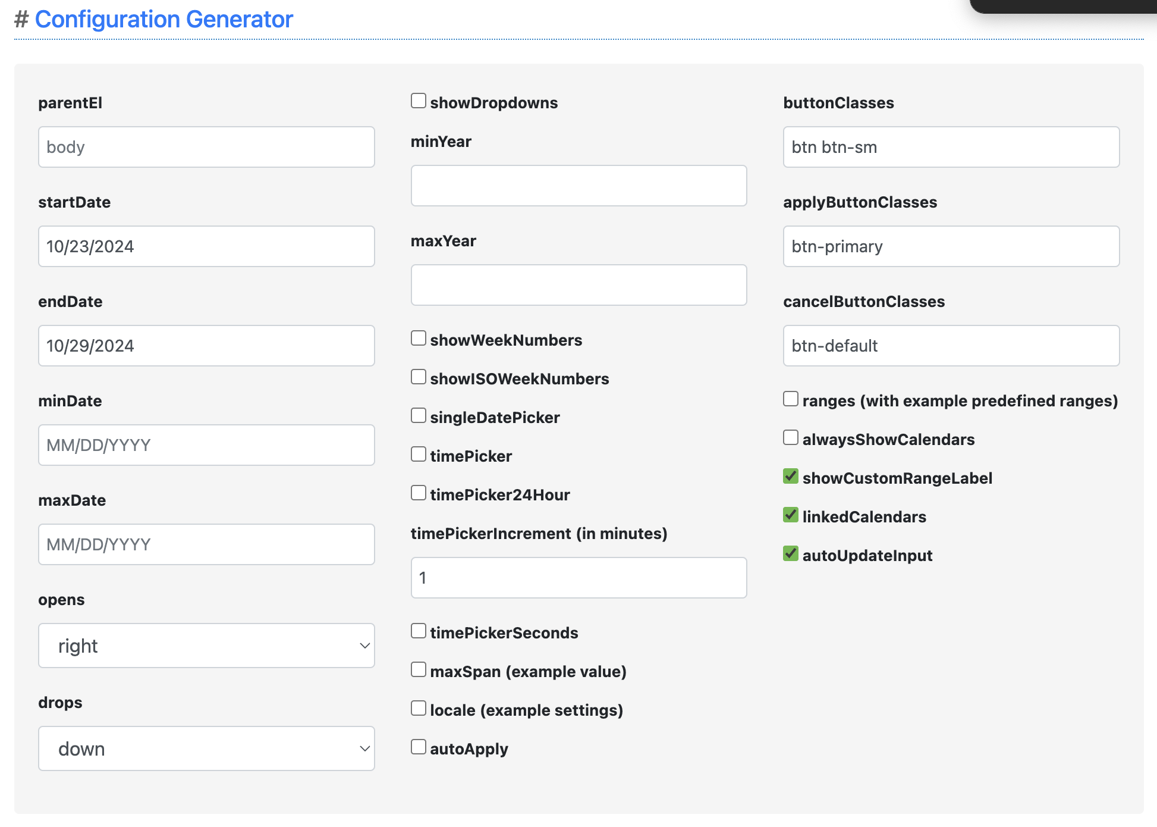Open the Configuration Generator heading link

pos(164,19)
